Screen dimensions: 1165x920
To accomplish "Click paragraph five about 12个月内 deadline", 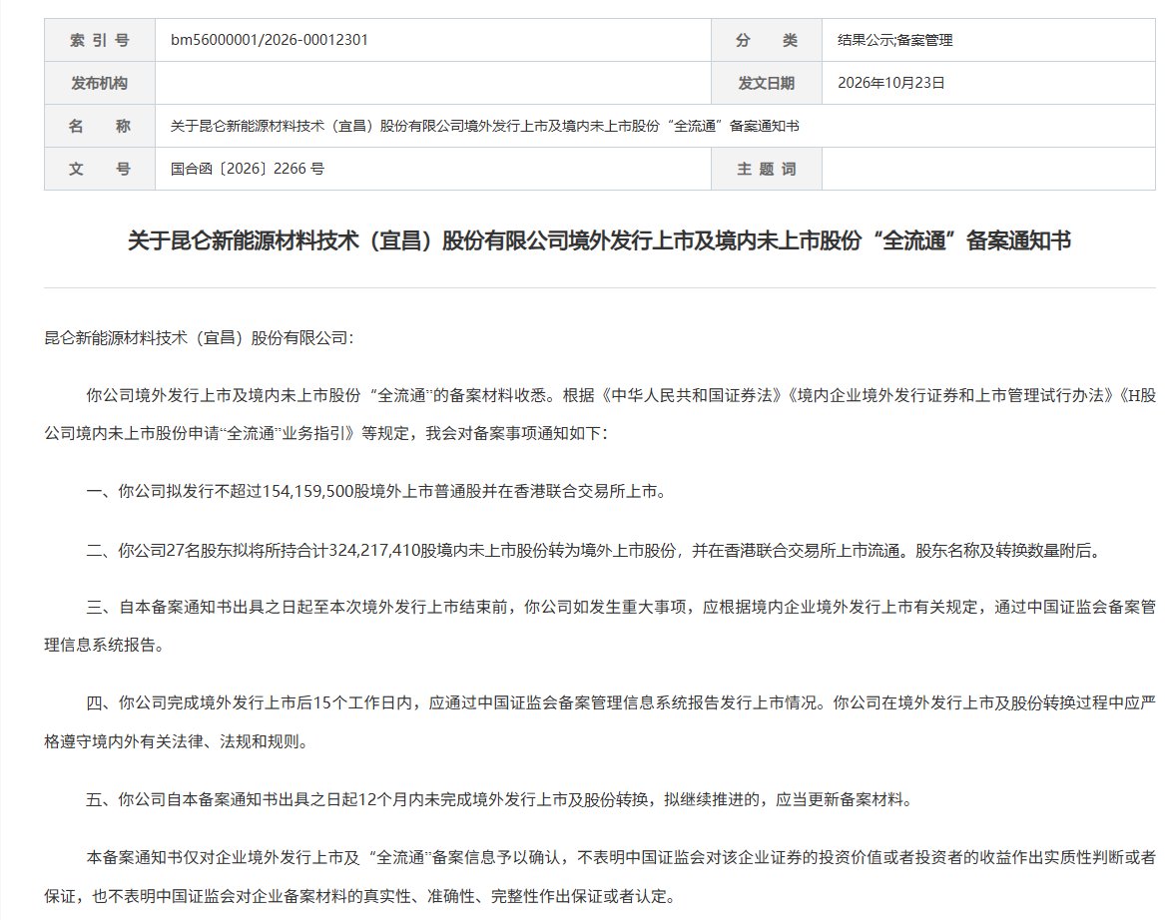I will (x=500, y=799).
